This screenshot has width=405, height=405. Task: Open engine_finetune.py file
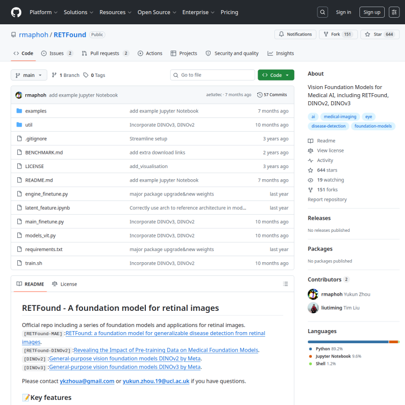47,194
